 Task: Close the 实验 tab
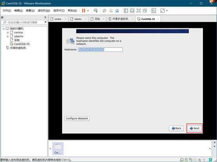pos(103,19)
